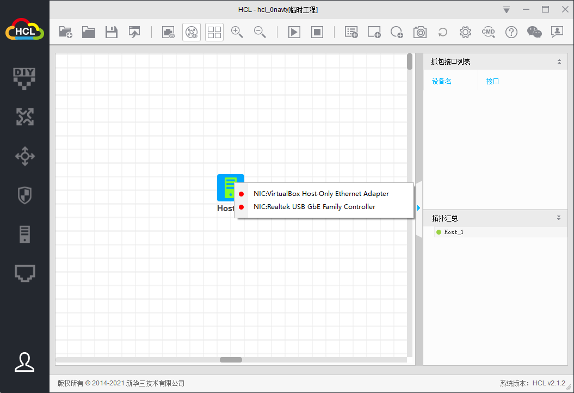Stop all devices with stop button

click(x=317, y=32)
